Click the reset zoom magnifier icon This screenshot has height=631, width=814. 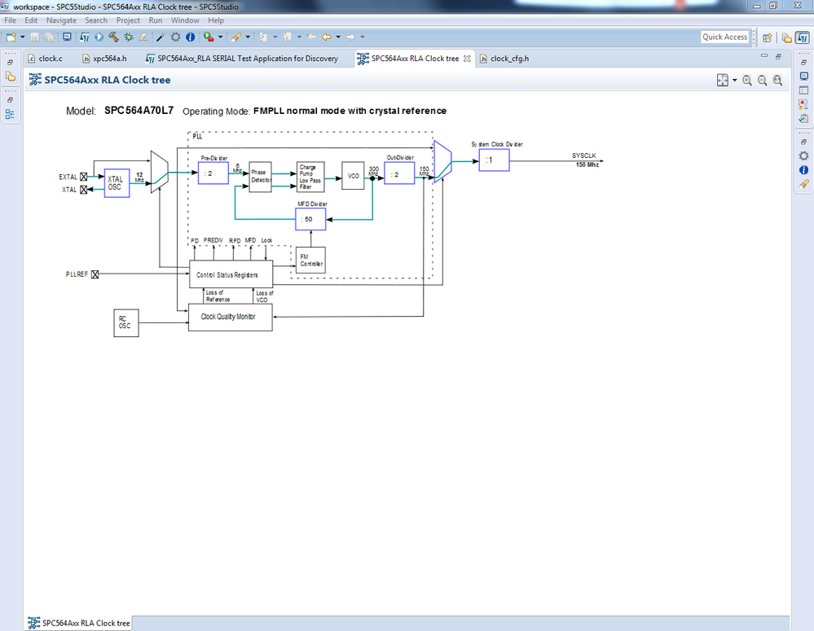click(x=777, y=81)
